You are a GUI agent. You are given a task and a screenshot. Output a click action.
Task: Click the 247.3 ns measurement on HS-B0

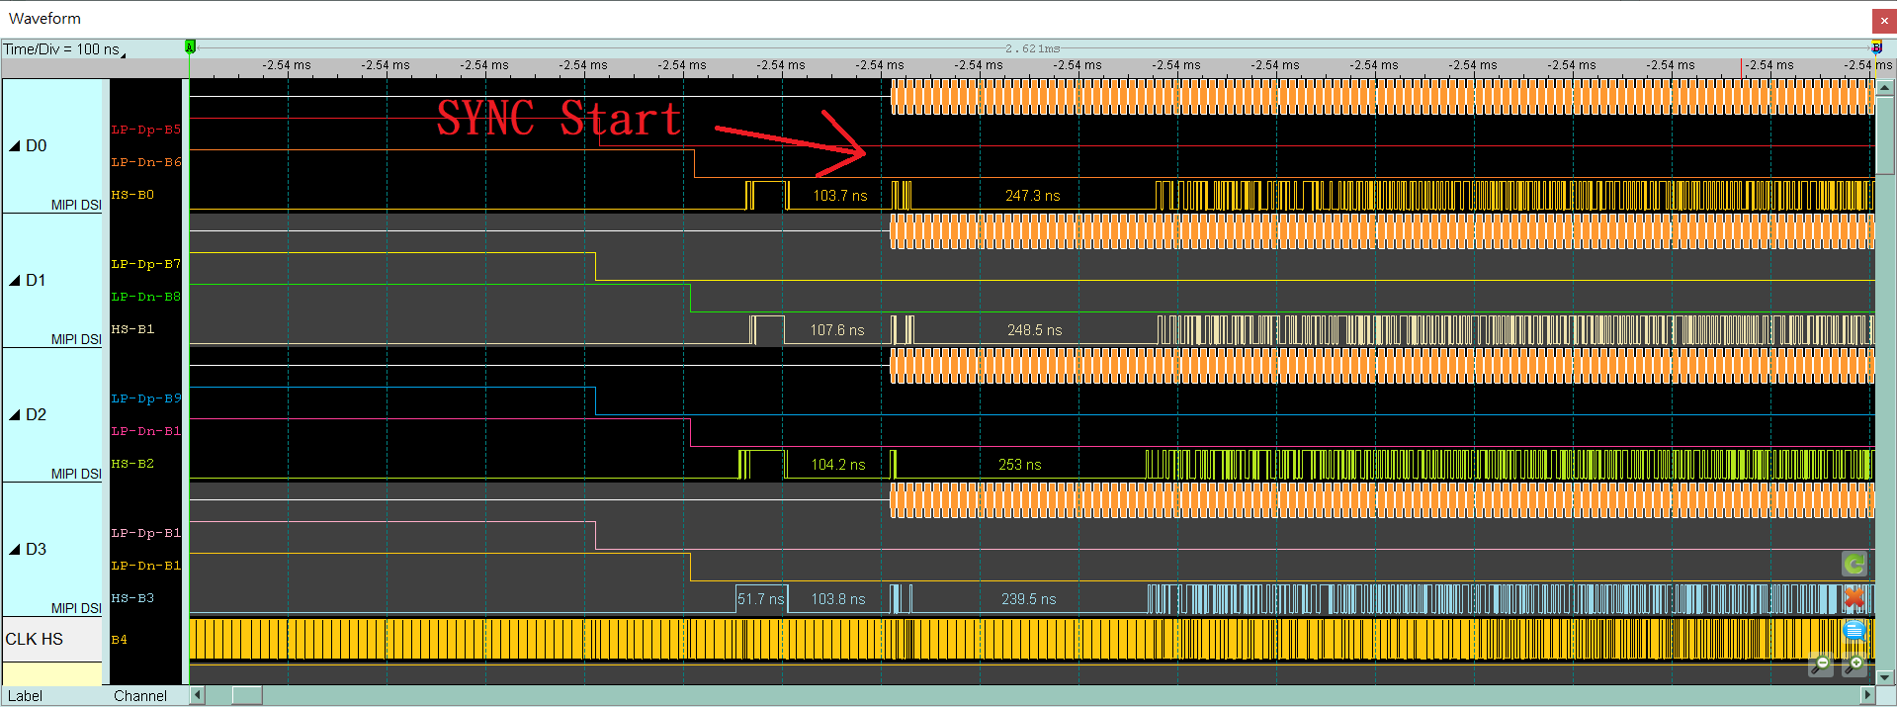pos(1033,196)
